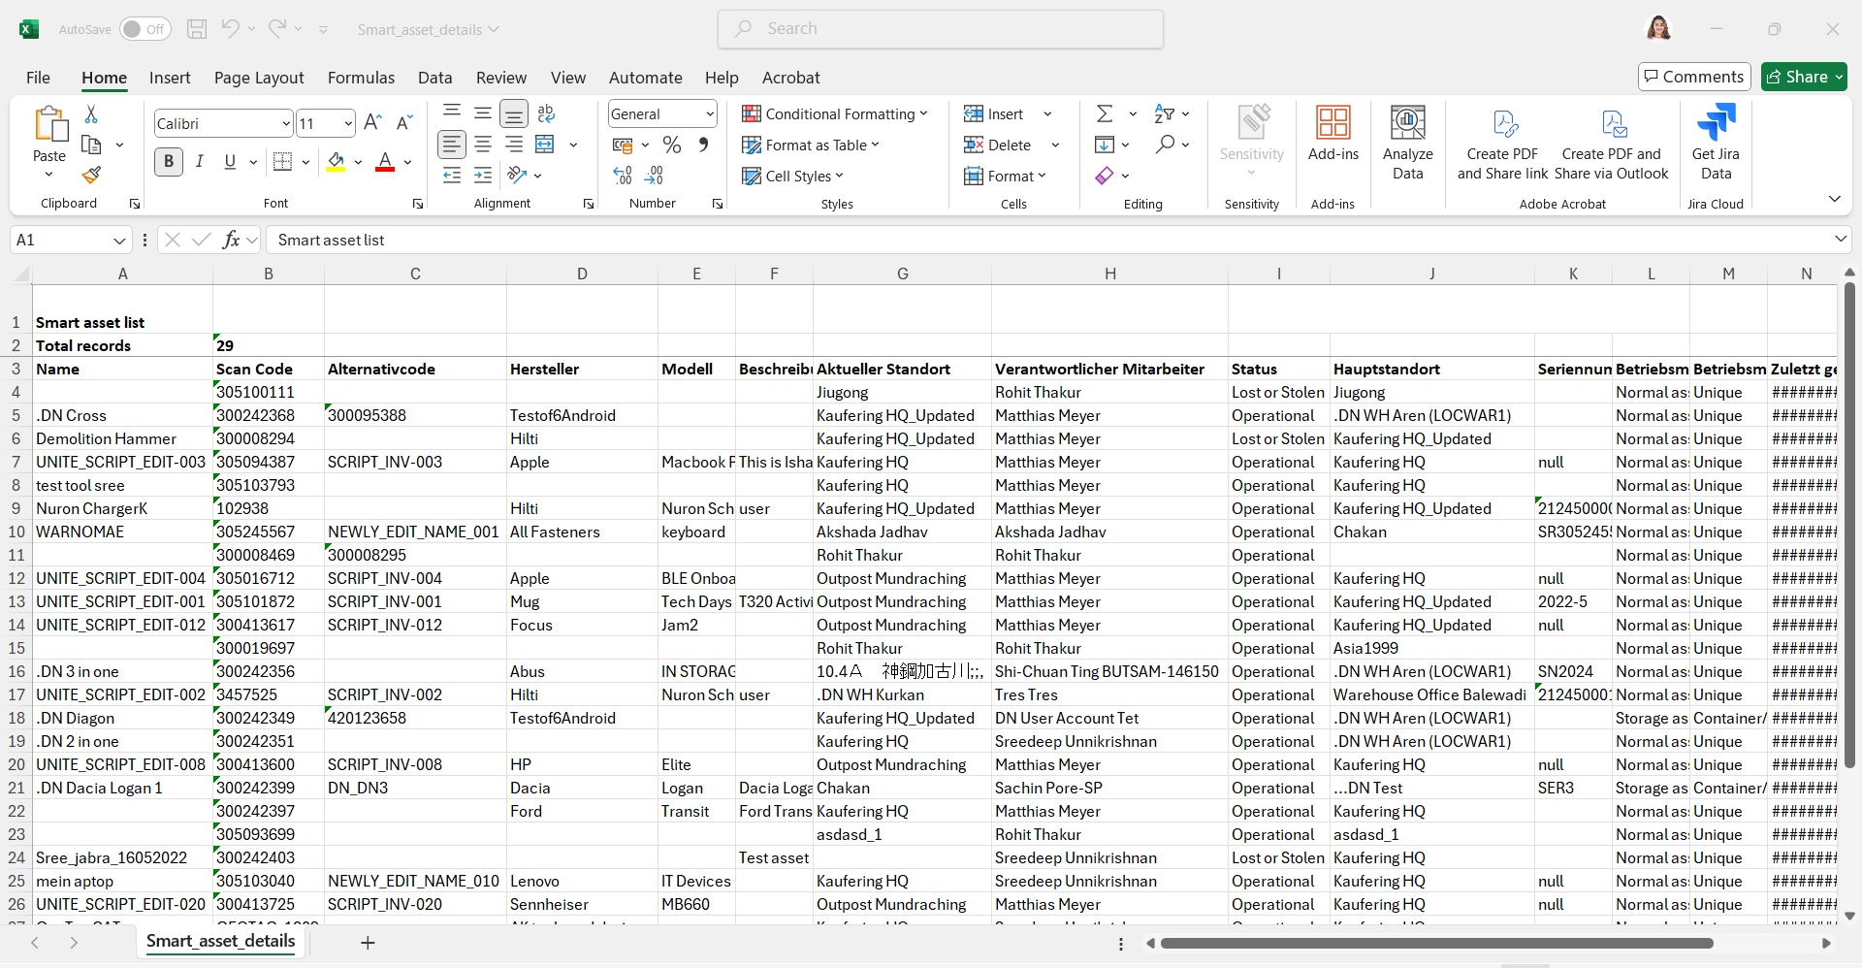Switch to the Formulas ribbon tab

[361, 78]
